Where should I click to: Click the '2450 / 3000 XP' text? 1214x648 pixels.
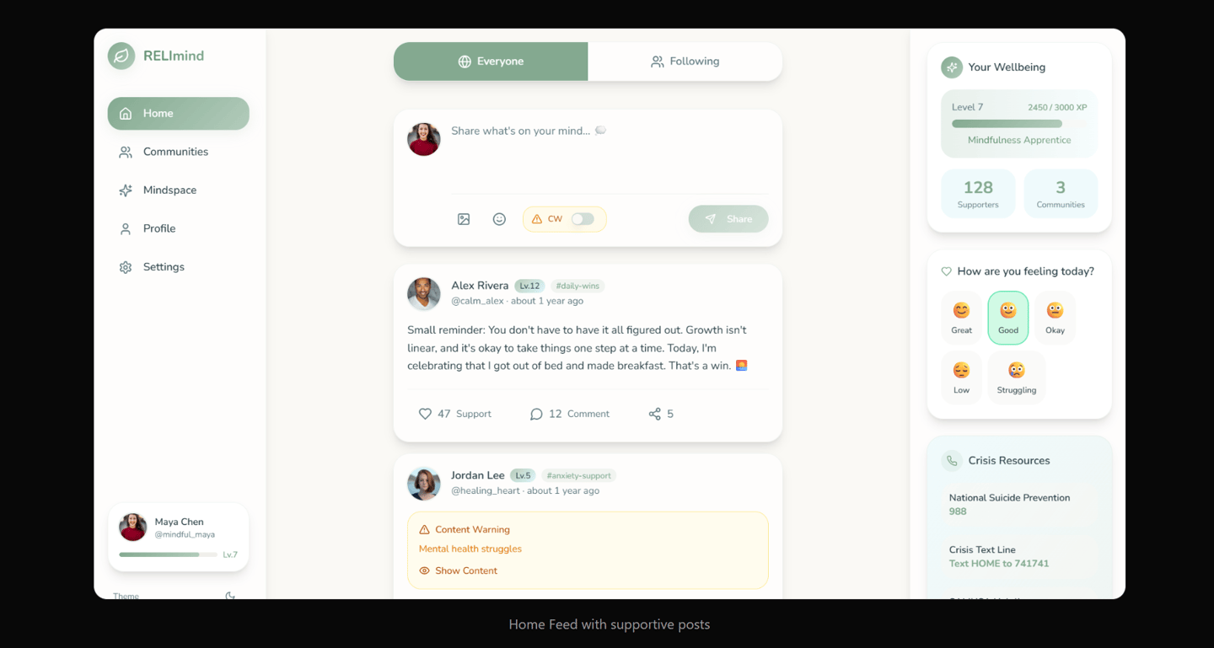1057,108
